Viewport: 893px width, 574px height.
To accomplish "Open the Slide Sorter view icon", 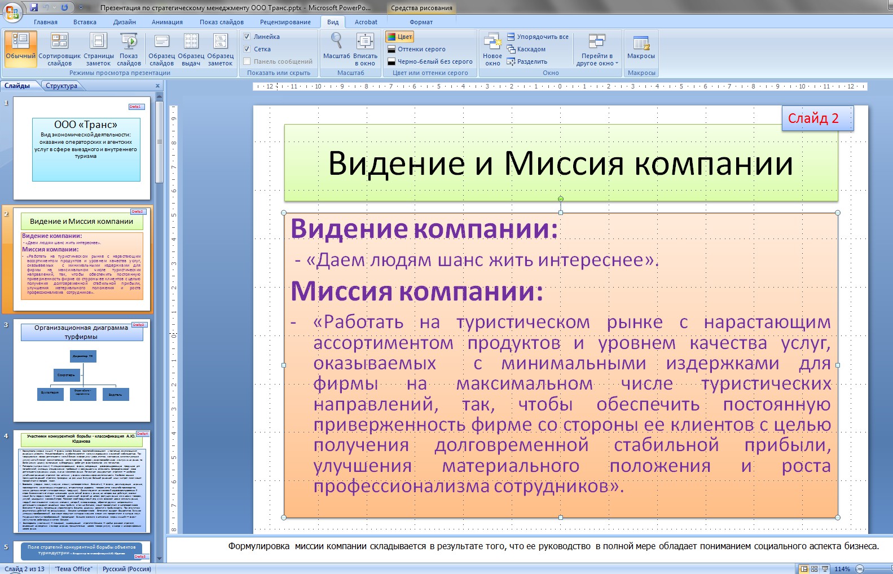I will pyautogui.click(x=59, y=49).
